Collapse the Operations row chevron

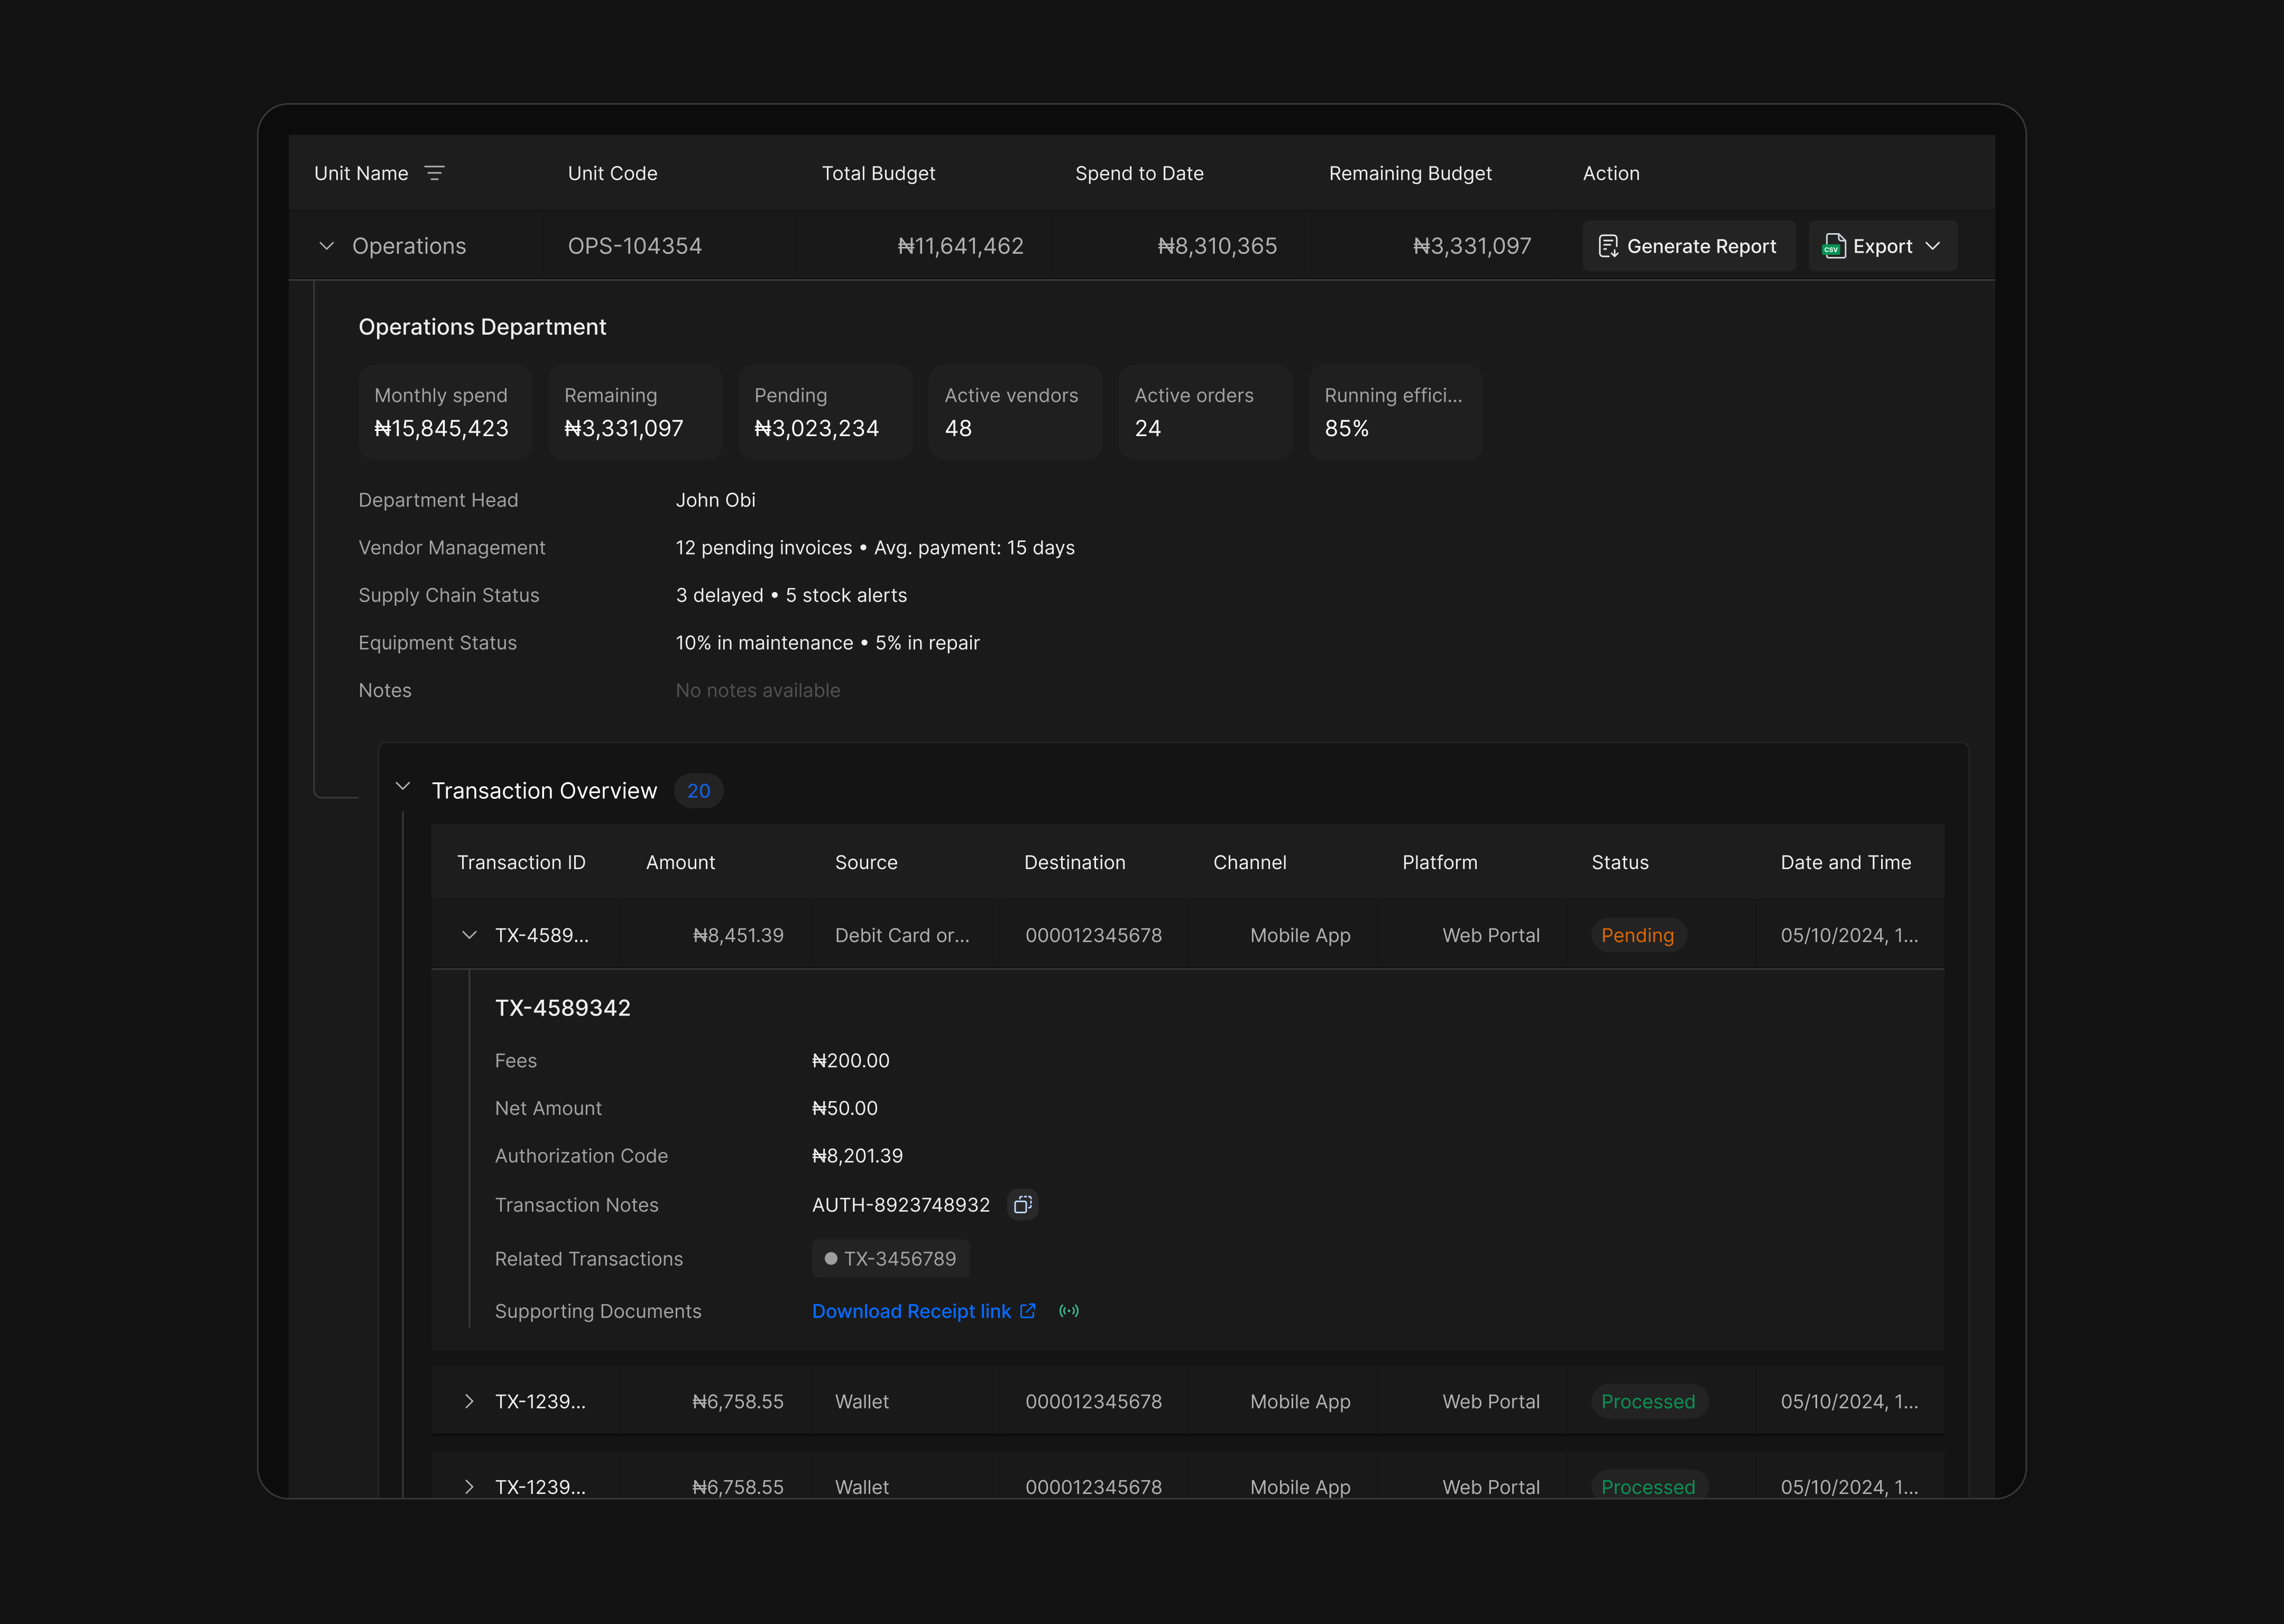tap(326, 245)
